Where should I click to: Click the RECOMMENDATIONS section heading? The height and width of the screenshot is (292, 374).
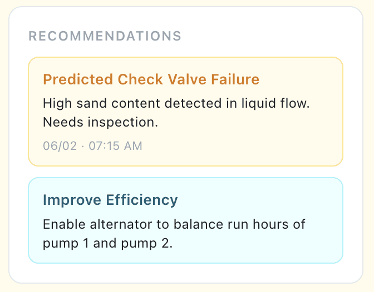(x=105, y=36)
